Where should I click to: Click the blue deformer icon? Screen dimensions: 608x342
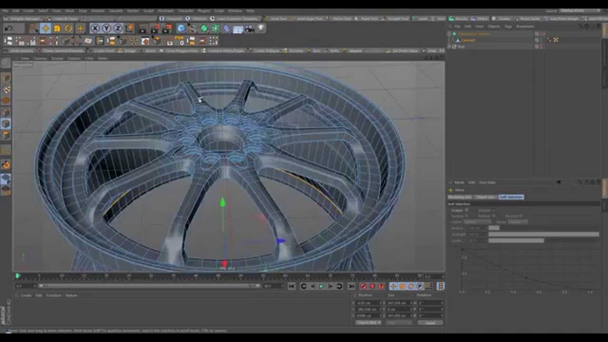(227, 28)
